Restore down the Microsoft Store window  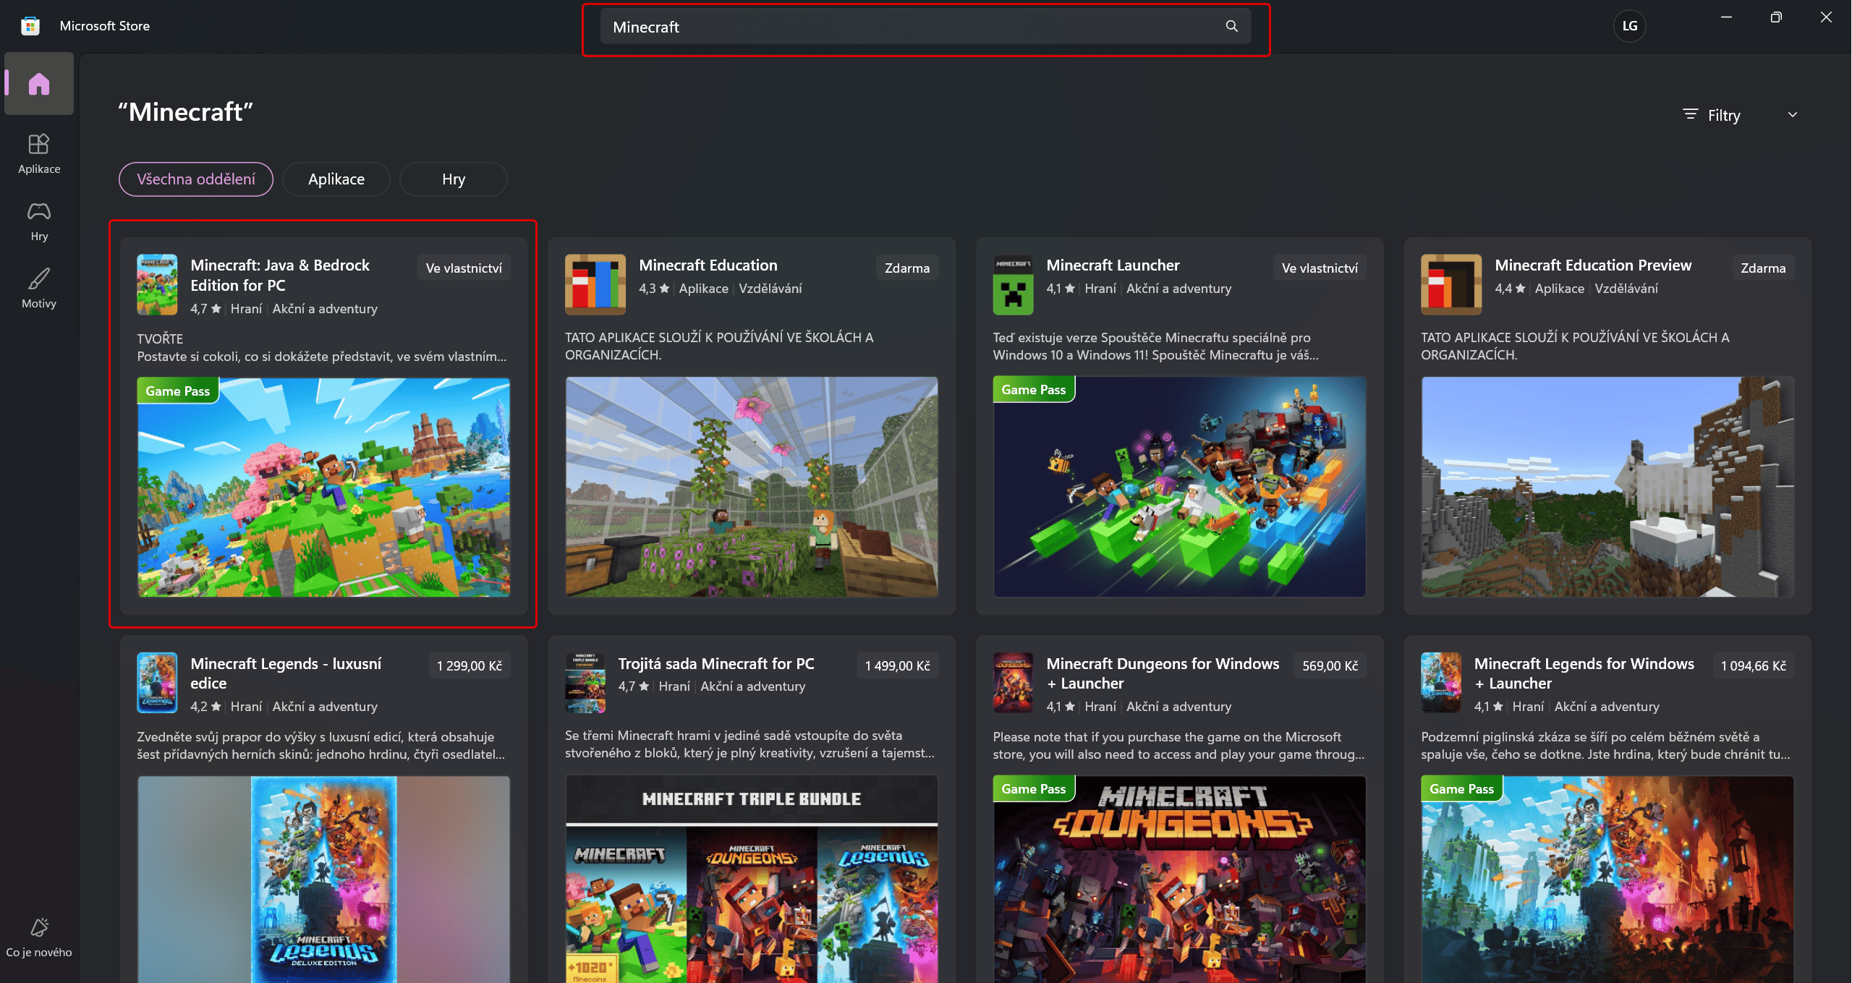pos(1776,17)
